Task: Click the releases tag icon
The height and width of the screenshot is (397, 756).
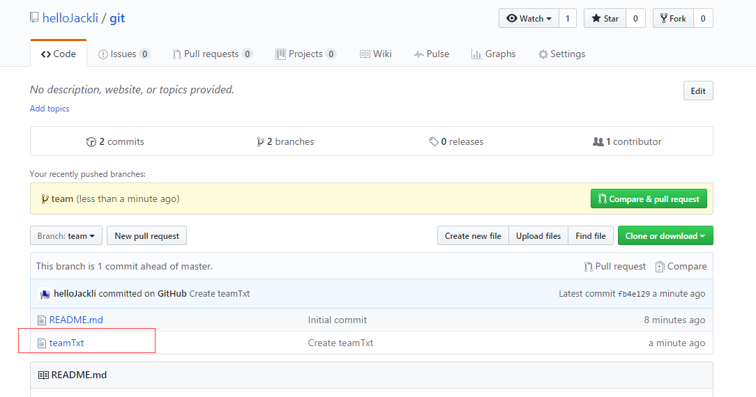Action: tap(434, 142)
